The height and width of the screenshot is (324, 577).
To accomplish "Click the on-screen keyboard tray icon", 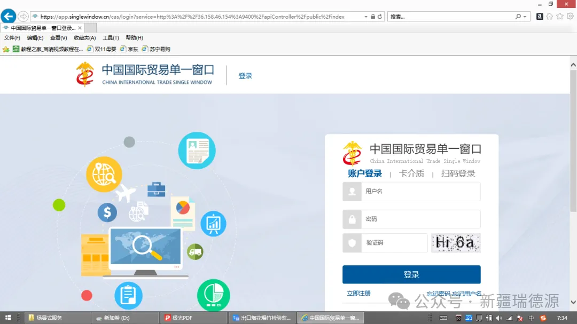I will coord(443,318).
